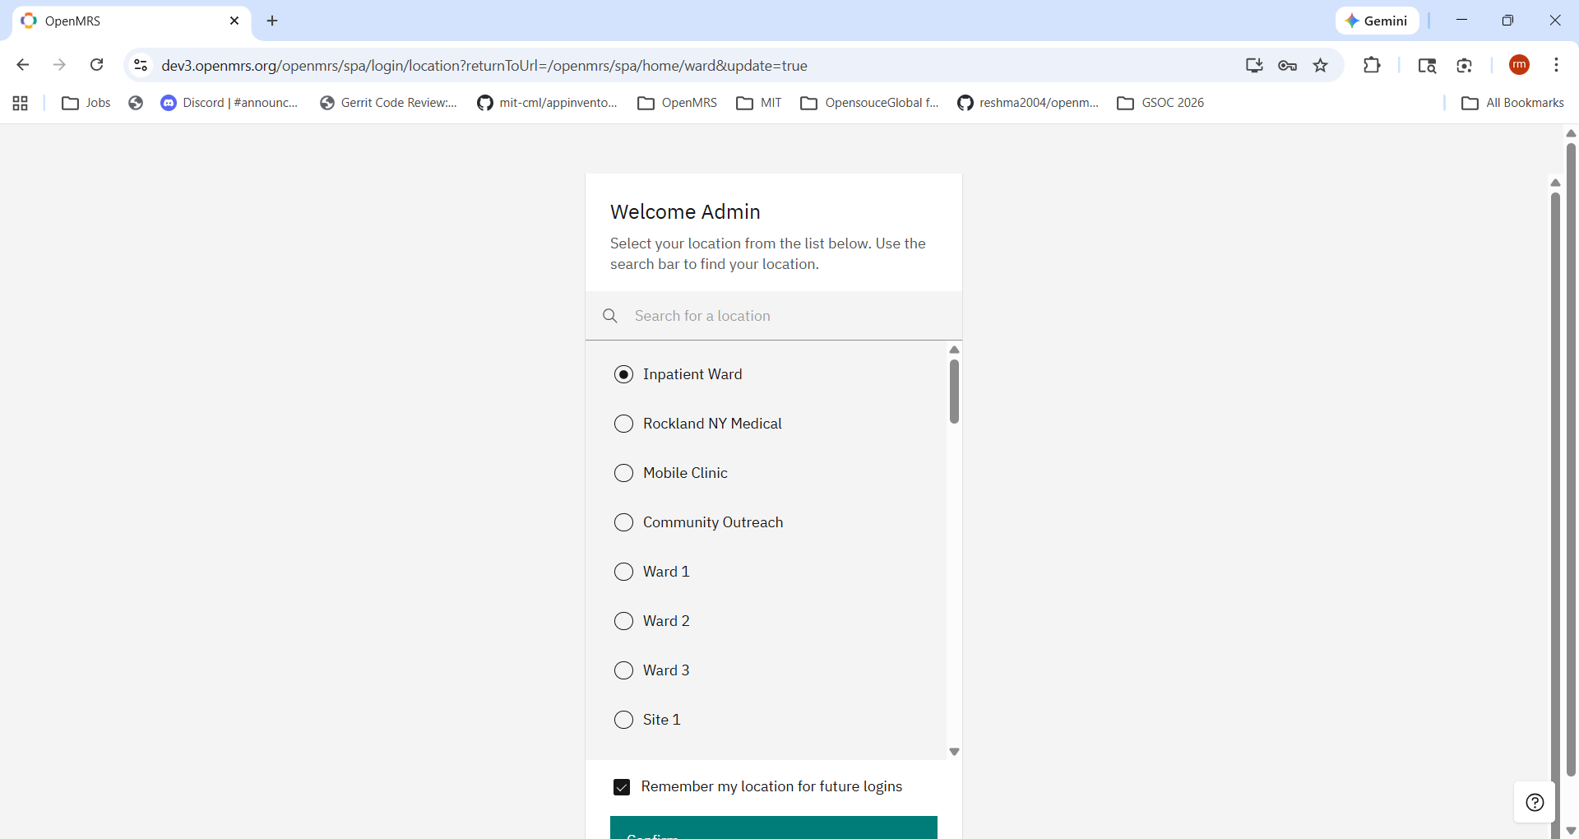The image size is (1579, 839).
Task: Open the Chrome three-dot menu
Action: coord(1556,65)
